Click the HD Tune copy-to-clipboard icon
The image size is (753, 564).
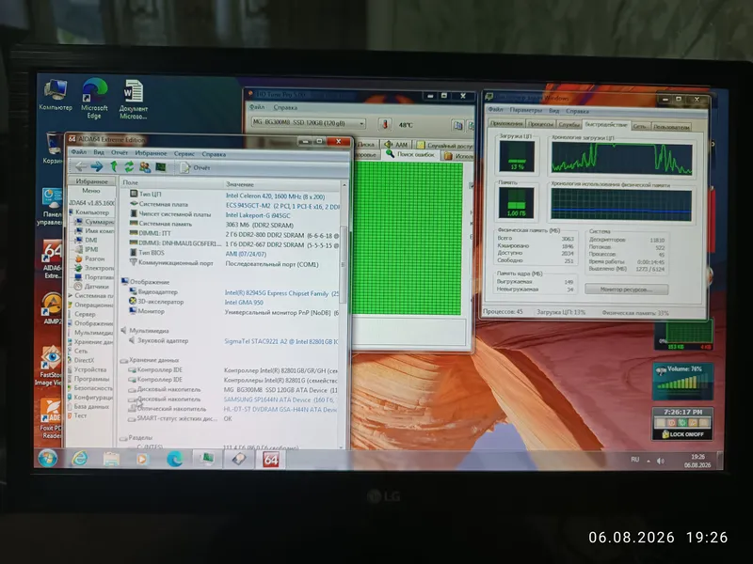tap(457, 125)
